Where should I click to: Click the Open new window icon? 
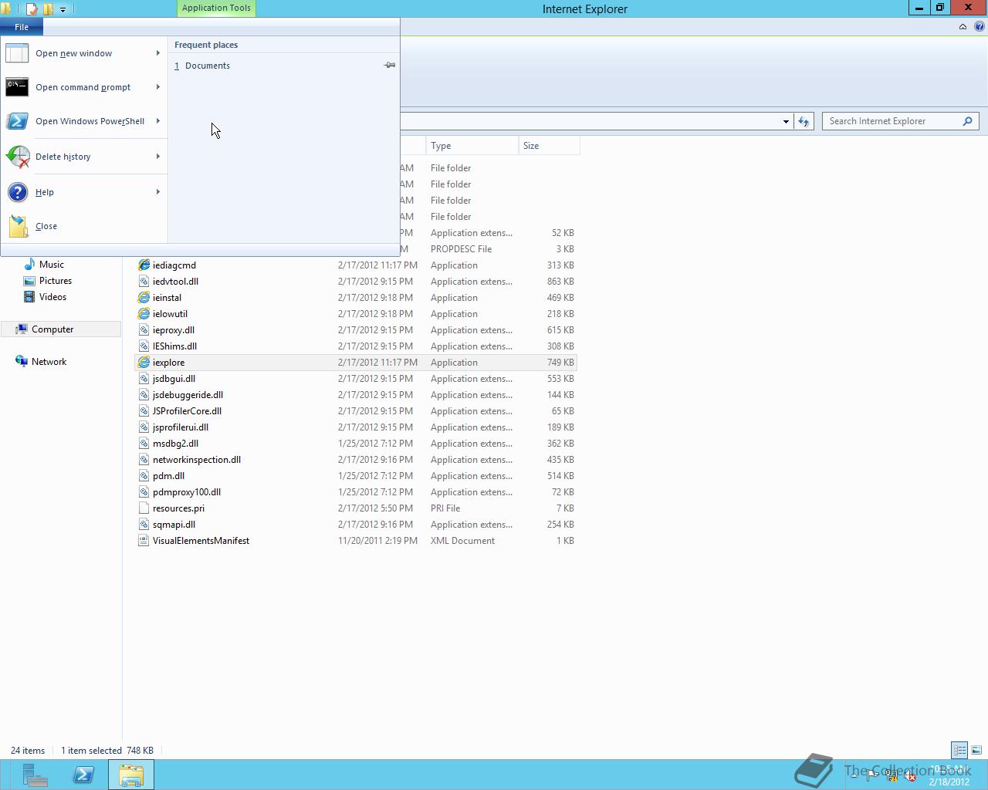[x=17, y=53]
